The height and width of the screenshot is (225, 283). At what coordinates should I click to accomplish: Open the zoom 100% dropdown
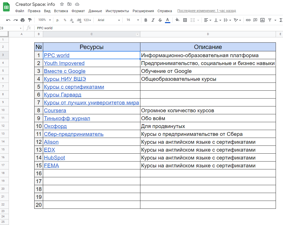pos(45,20)
